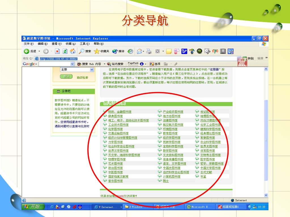Click the Print icon in toolbar
Viewport: 290px width, 217px height.
coord(149,51)
